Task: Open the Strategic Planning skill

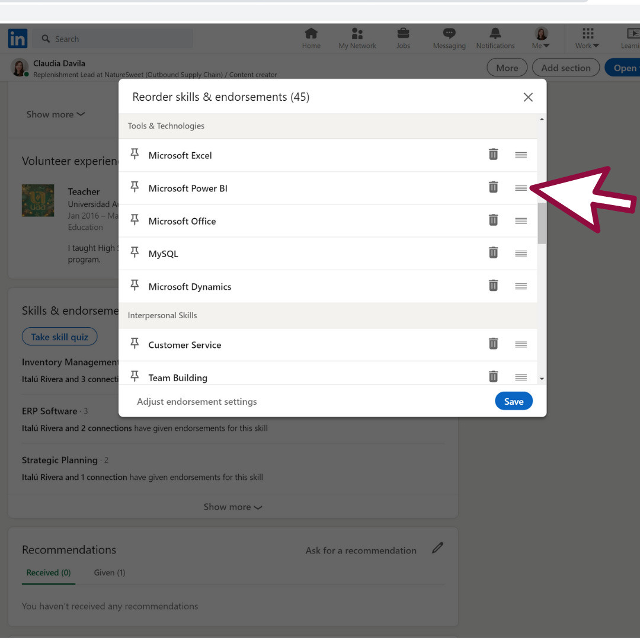Action: click(60, 460)
